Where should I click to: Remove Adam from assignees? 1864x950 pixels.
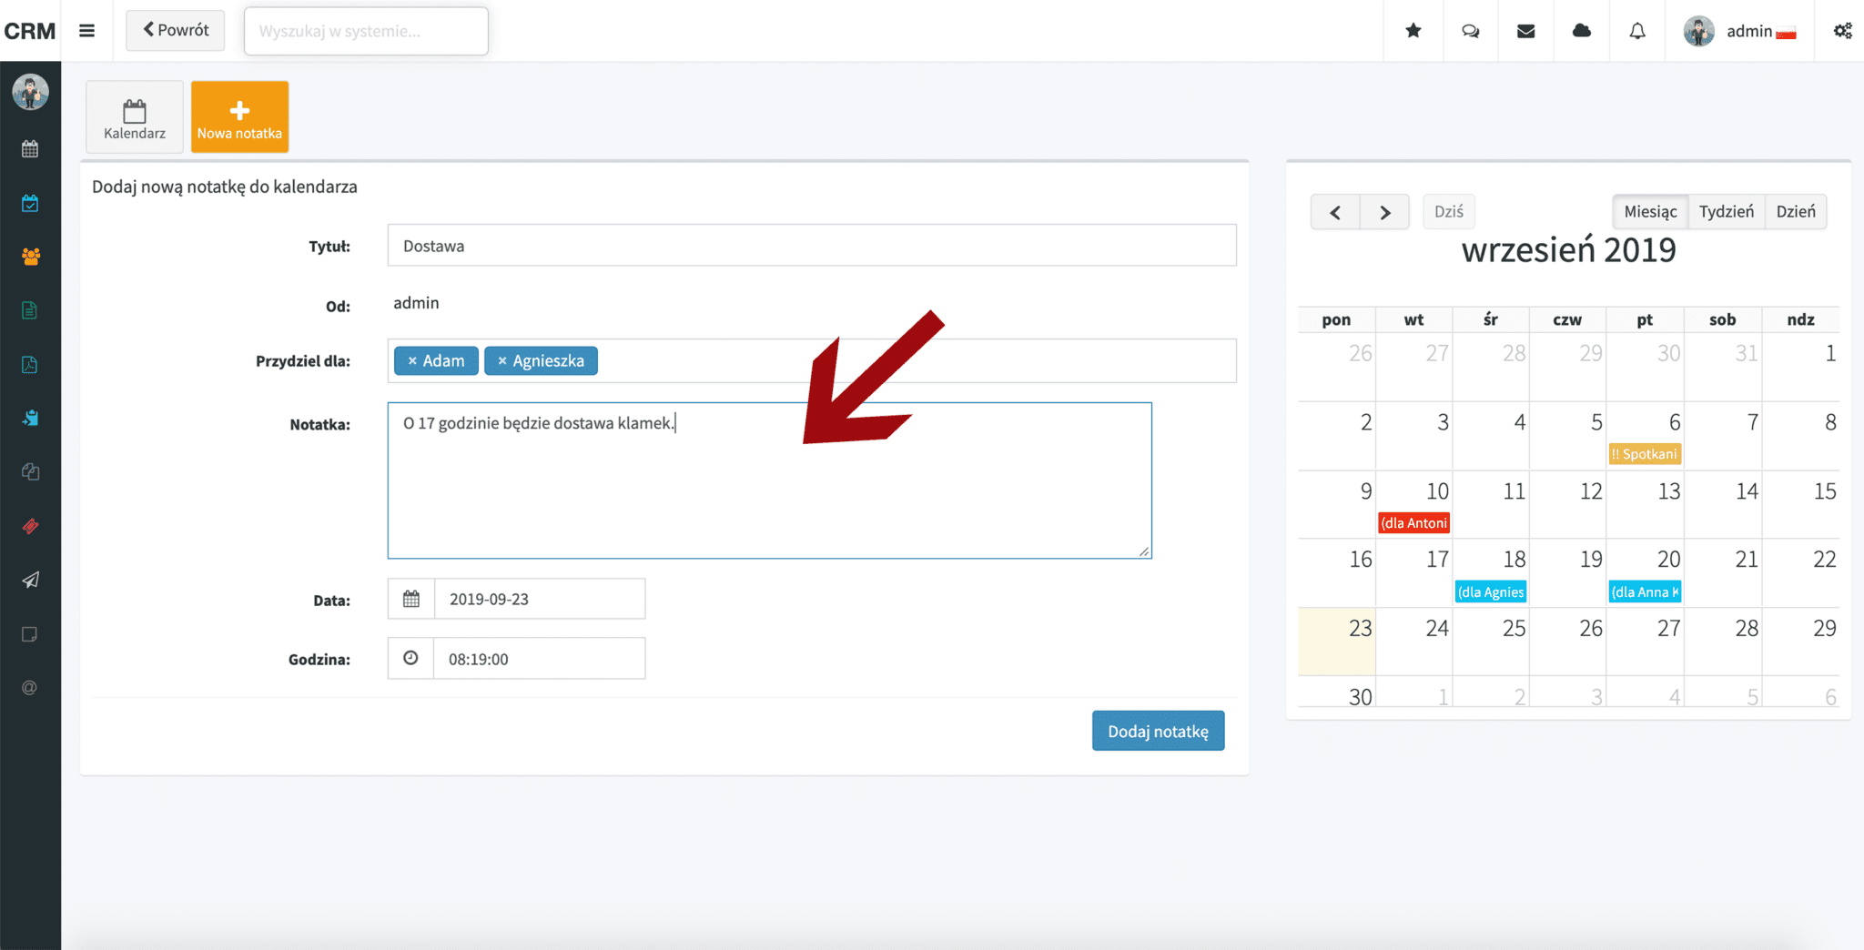[412, 361]
